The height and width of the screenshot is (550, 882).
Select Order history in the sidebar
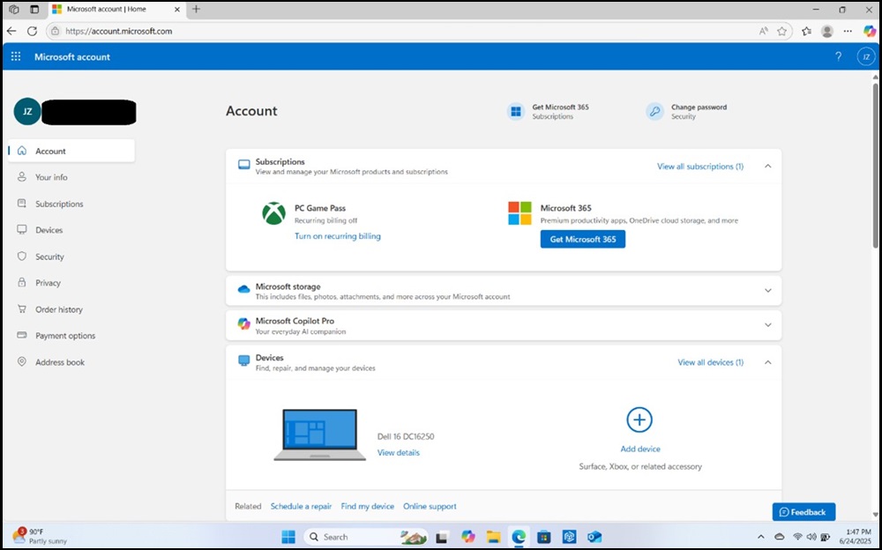[57, 309]
